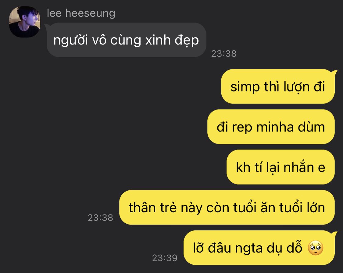Select message 'thân trẻ này còn tuổi ăn tuổi lớn'

[227, 207]
